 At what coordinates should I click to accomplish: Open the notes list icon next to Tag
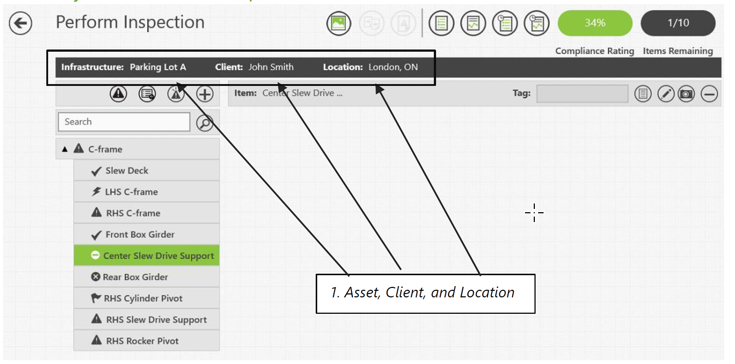(642, 94)
